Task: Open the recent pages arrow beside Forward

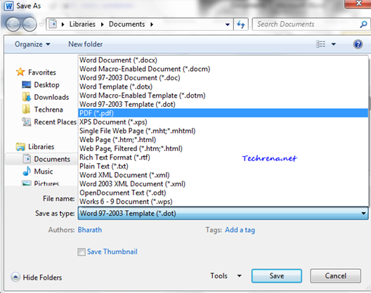Action: coord(41,25)
